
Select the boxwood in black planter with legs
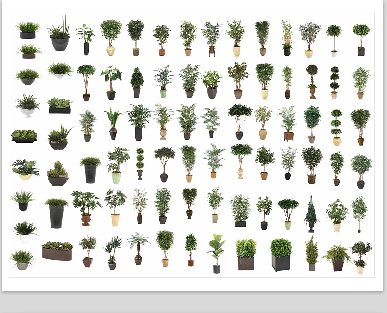coord(281,255)
